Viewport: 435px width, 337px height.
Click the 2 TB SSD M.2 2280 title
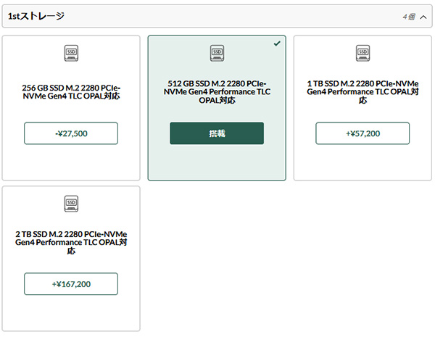[x=71, y=242]
